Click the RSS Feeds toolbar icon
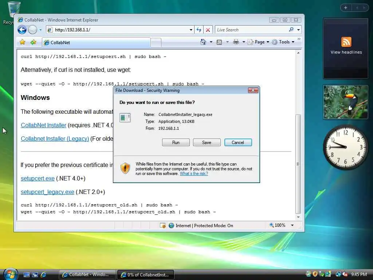This screenshot has width=373, height=280. pos(219,42)
